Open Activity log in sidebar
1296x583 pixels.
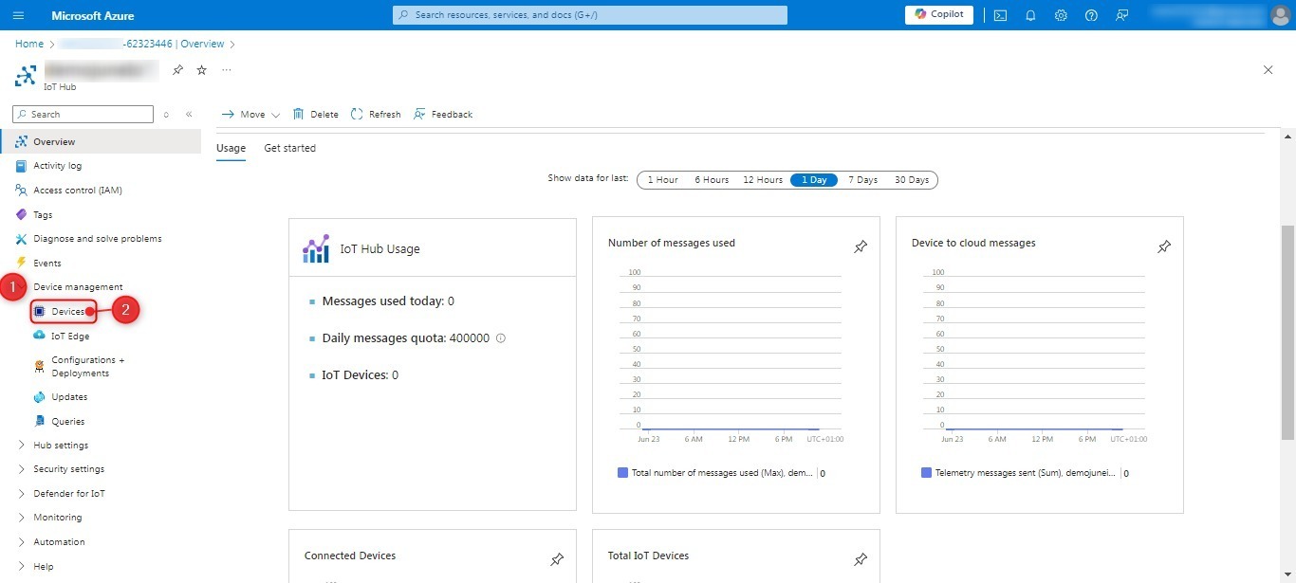pyautogui.click(x=57, y=166)
